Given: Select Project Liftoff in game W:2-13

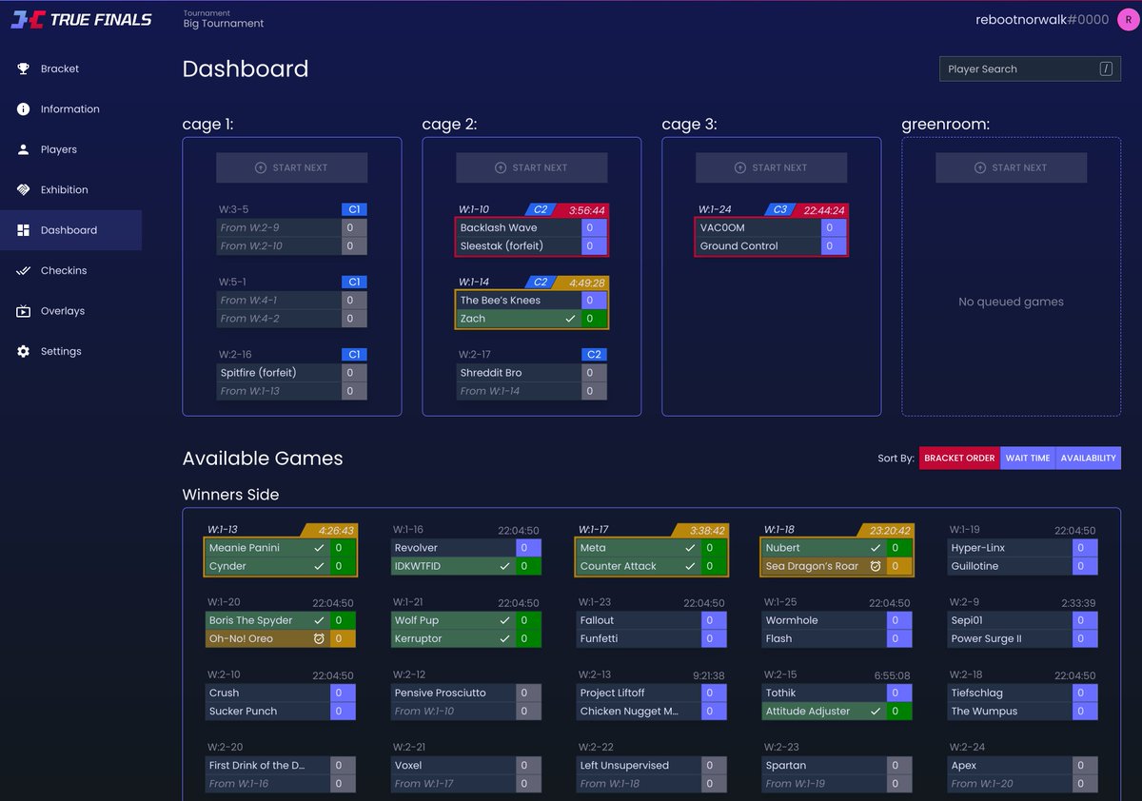Looking at the screenshot, I should 640,693.
